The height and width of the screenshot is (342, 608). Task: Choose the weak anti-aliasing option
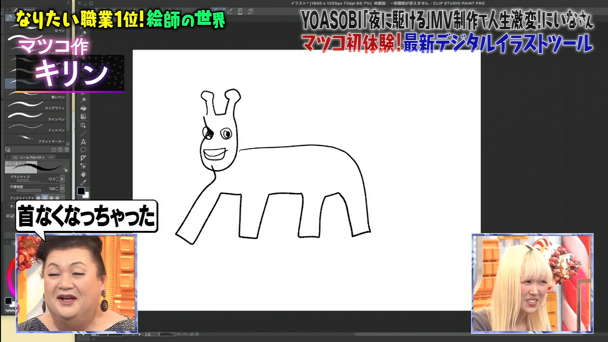coord(44,198)
